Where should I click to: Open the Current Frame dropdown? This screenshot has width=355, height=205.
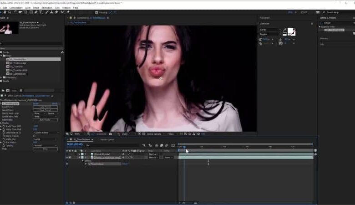coord(46,133)
